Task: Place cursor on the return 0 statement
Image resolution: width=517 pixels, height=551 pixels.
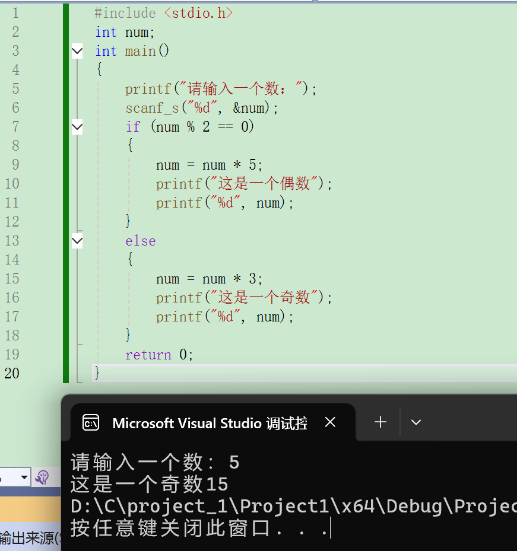Action: pyautogui.click(x=159, y=355)
